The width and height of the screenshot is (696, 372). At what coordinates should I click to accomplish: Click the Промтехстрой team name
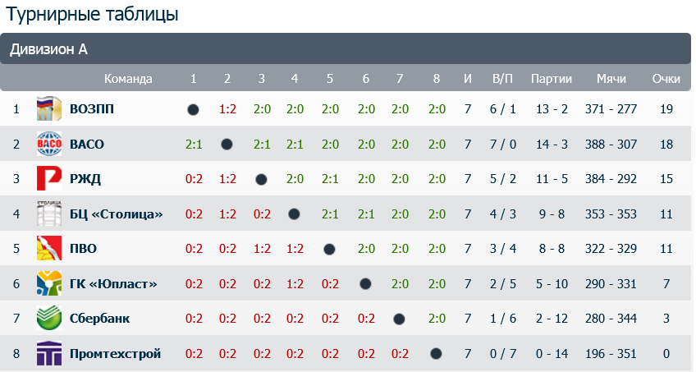(115, 354)
